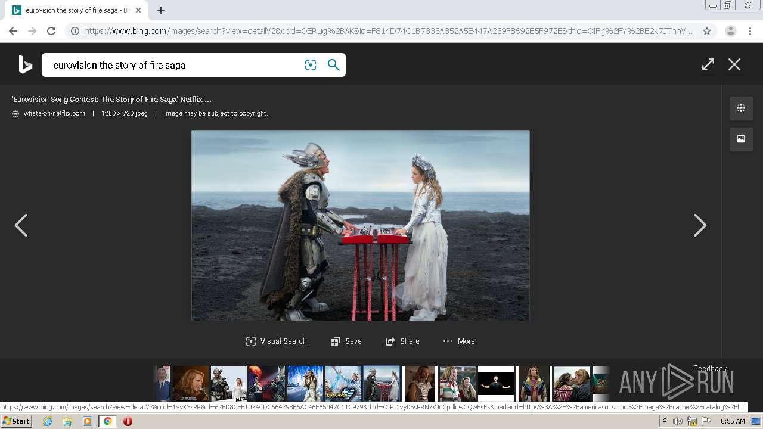This screenshot has width=763, height=429.
Task: Go to previous image arrow
Action: pyautogui.click(x=21, y=225)
